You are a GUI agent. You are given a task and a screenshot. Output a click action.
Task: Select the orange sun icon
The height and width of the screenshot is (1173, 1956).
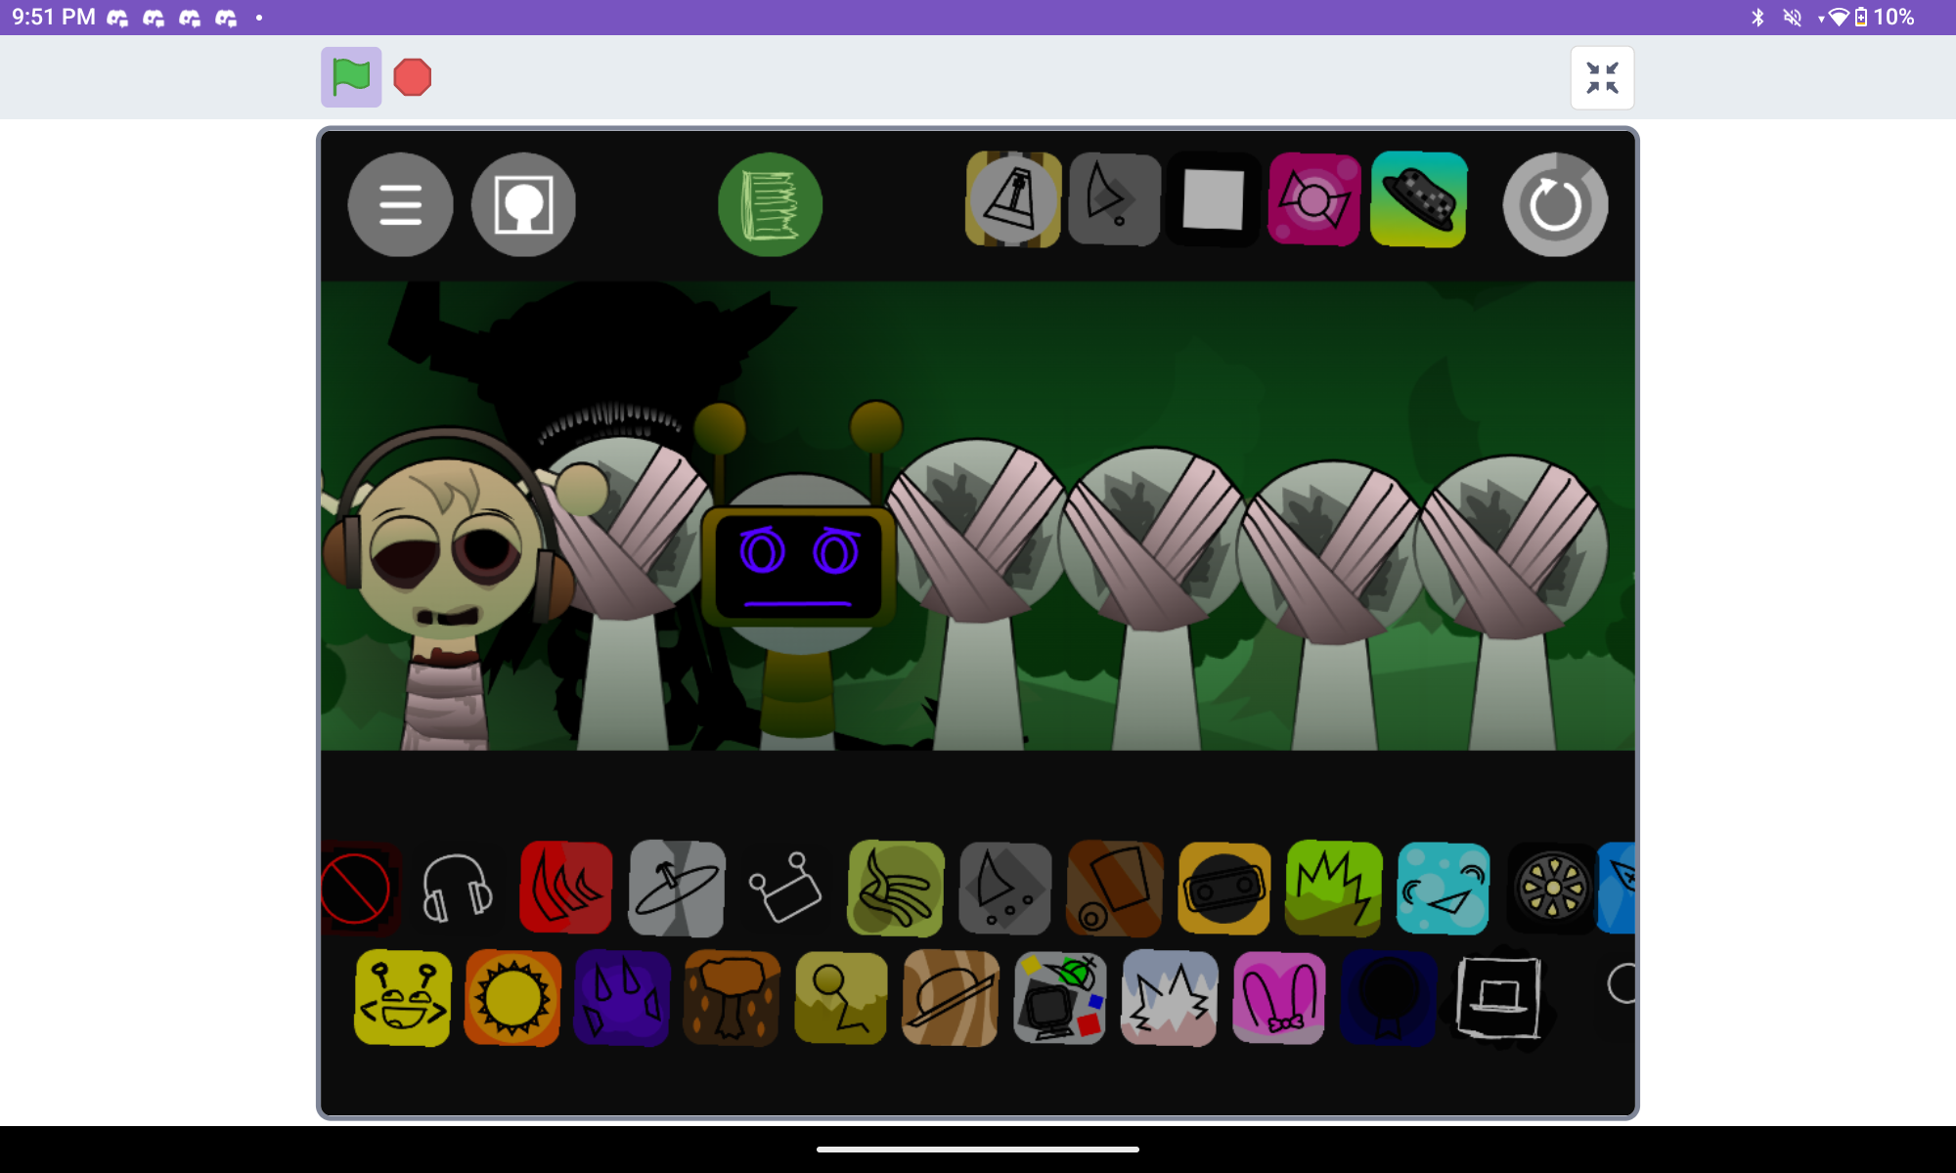pos(512,998)
